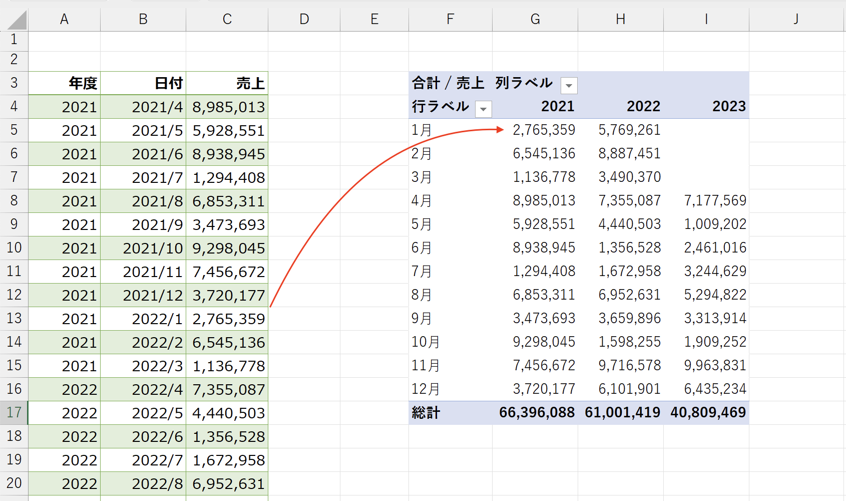Select the 1月 row label

pos(421,130)
